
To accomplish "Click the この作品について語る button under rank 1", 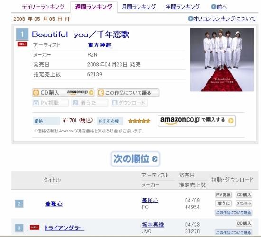I will 128,93.
